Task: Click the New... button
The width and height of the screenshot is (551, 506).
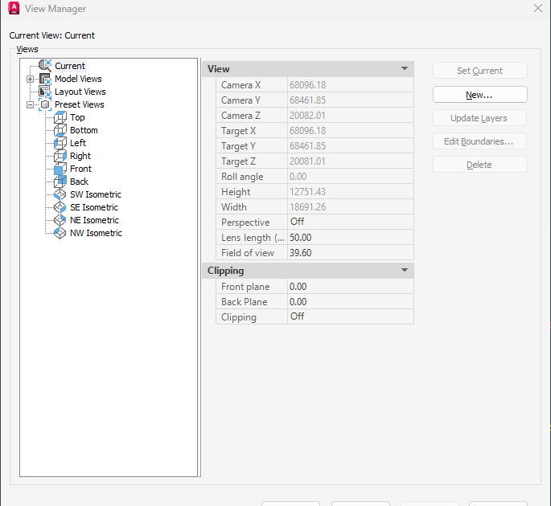Action: [479, 95]
